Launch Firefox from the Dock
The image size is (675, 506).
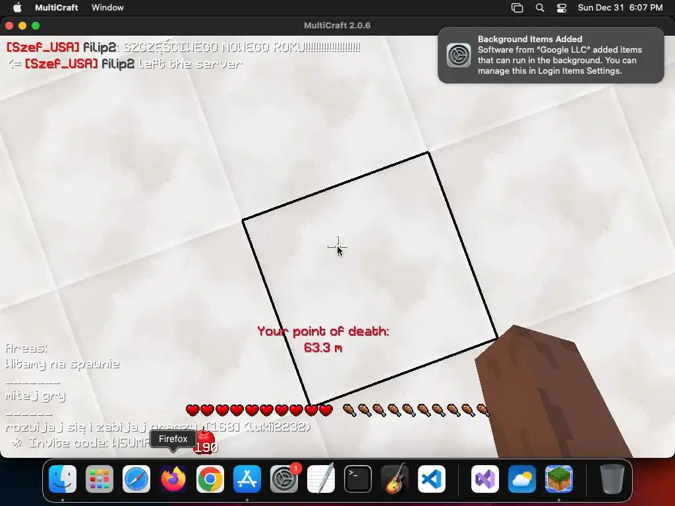(x=173, y=479)
